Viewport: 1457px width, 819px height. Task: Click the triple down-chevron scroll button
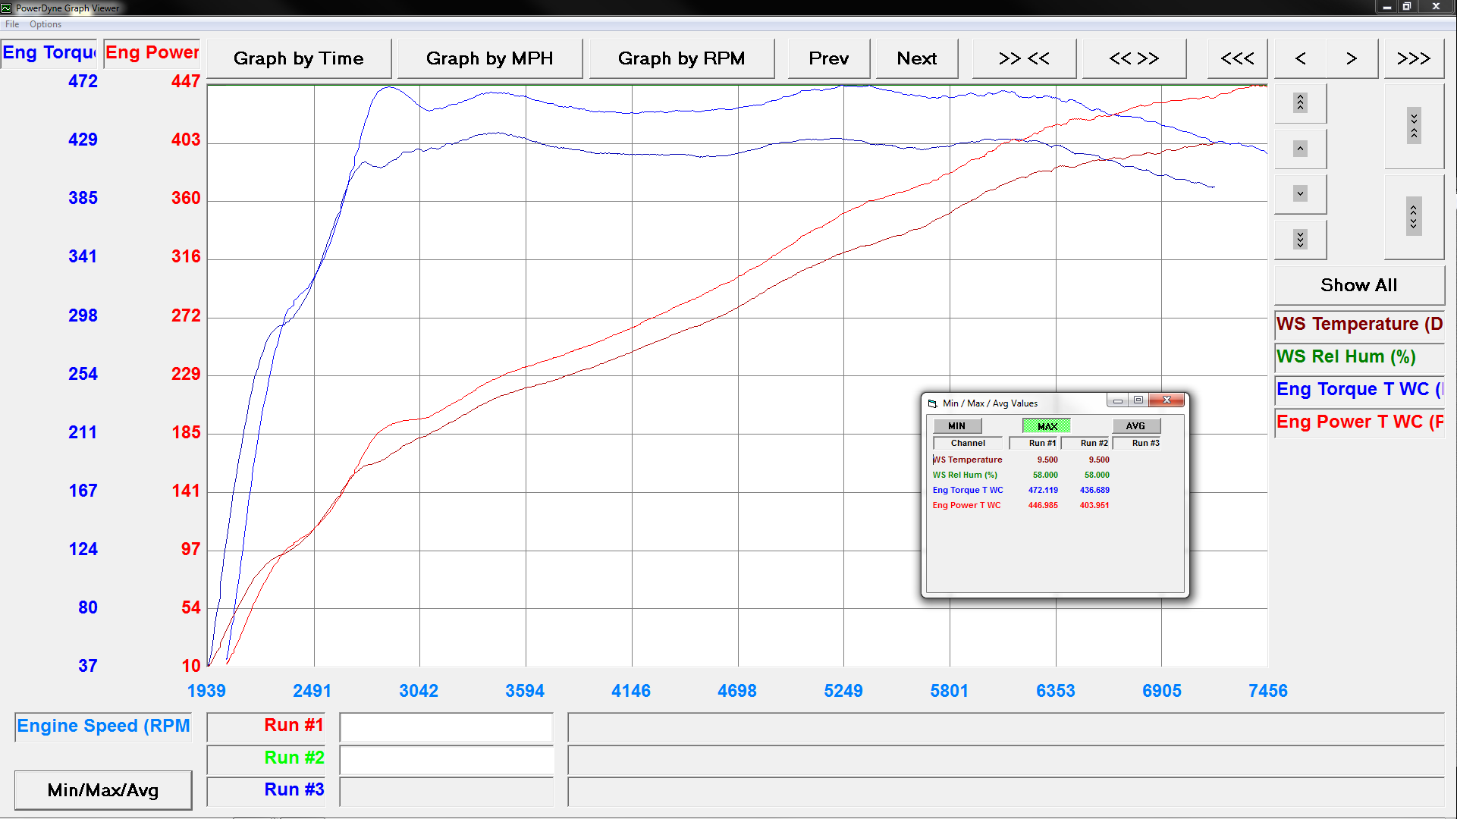tap(1300, 240)
